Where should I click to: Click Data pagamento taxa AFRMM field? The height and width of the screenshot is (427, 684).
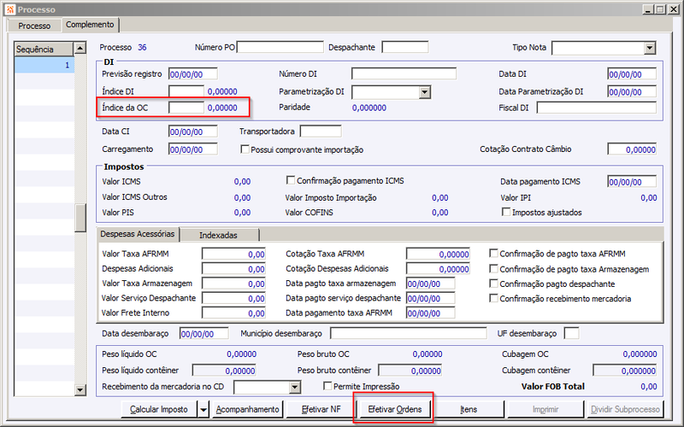(431, 313)
